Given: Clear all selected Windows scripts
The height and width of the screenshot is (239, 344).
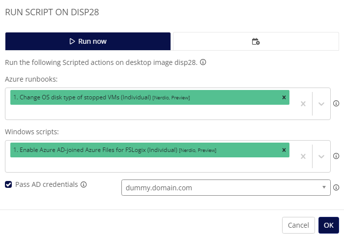Looking at the screenshot, I should click(303, 156).
